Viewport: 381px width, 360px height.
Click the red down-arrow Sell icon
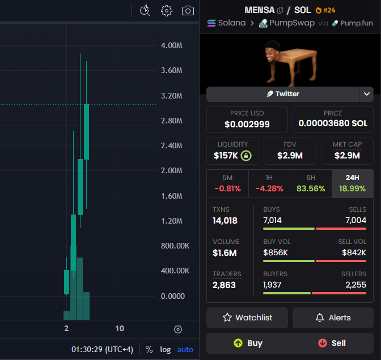pyautogui.click(x=323, y=343)
